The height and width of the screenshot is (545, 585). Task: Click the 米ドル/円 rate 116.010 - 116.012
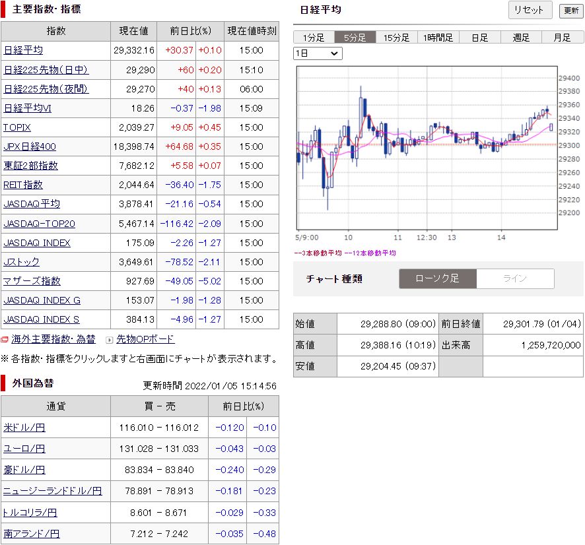[159, 428]
